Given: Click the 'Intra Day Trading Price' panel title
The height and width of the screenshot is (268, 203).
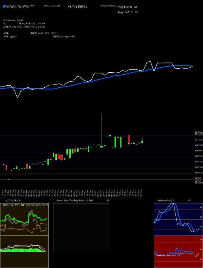Looking at the screenshot, I should (x=71, y=201).
